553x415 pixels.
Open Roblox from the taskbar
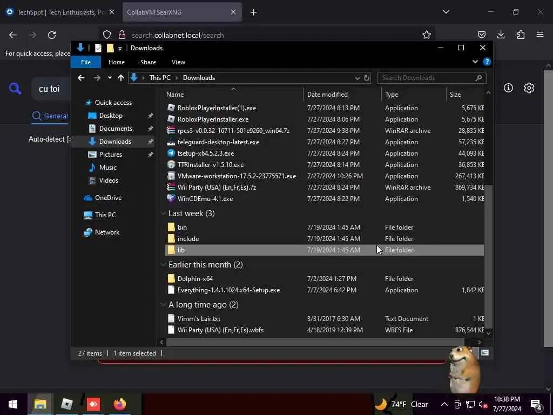tap(66, 404)
